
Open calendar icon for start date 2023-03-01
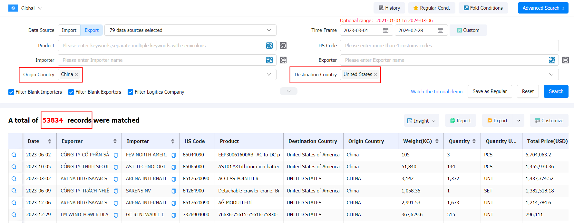385,30
